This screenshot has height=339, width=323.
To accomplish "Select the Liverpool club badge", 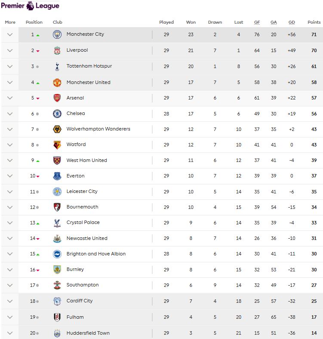I will click(57, 50).
